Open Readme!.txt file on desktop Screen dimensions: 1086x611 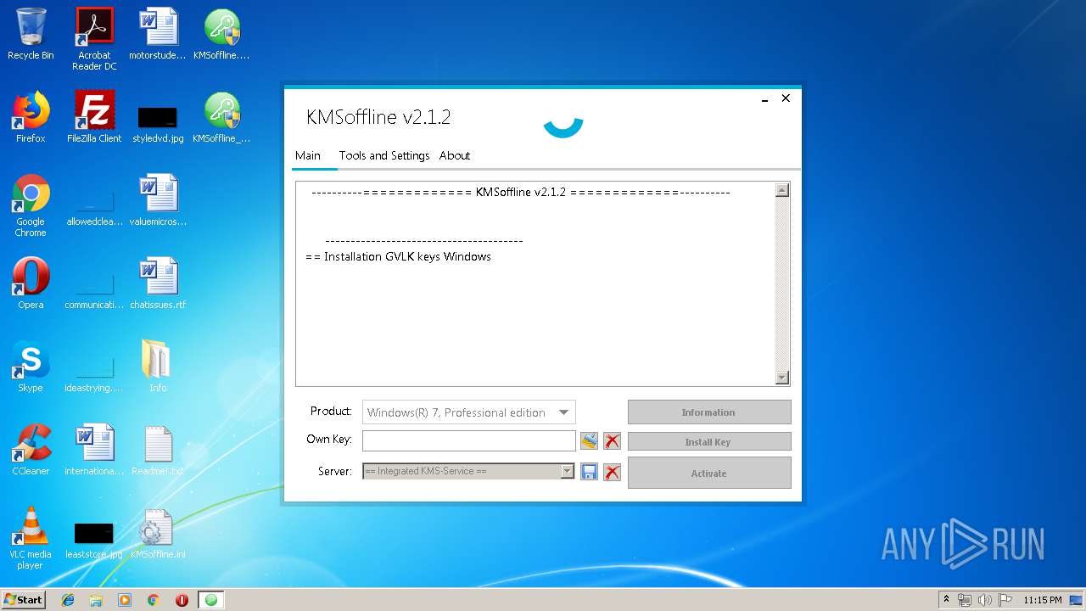click(158, 450)
